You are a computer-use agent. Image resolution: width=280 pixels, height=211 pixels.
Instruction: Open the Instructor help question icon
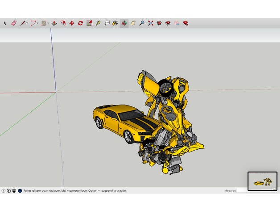(x=20, y=190)
